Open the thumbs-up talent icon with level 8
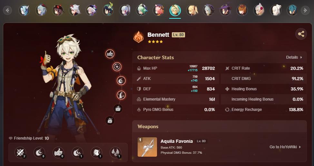Viewport: 314px width, 166px height. click(x=58, y=152)
